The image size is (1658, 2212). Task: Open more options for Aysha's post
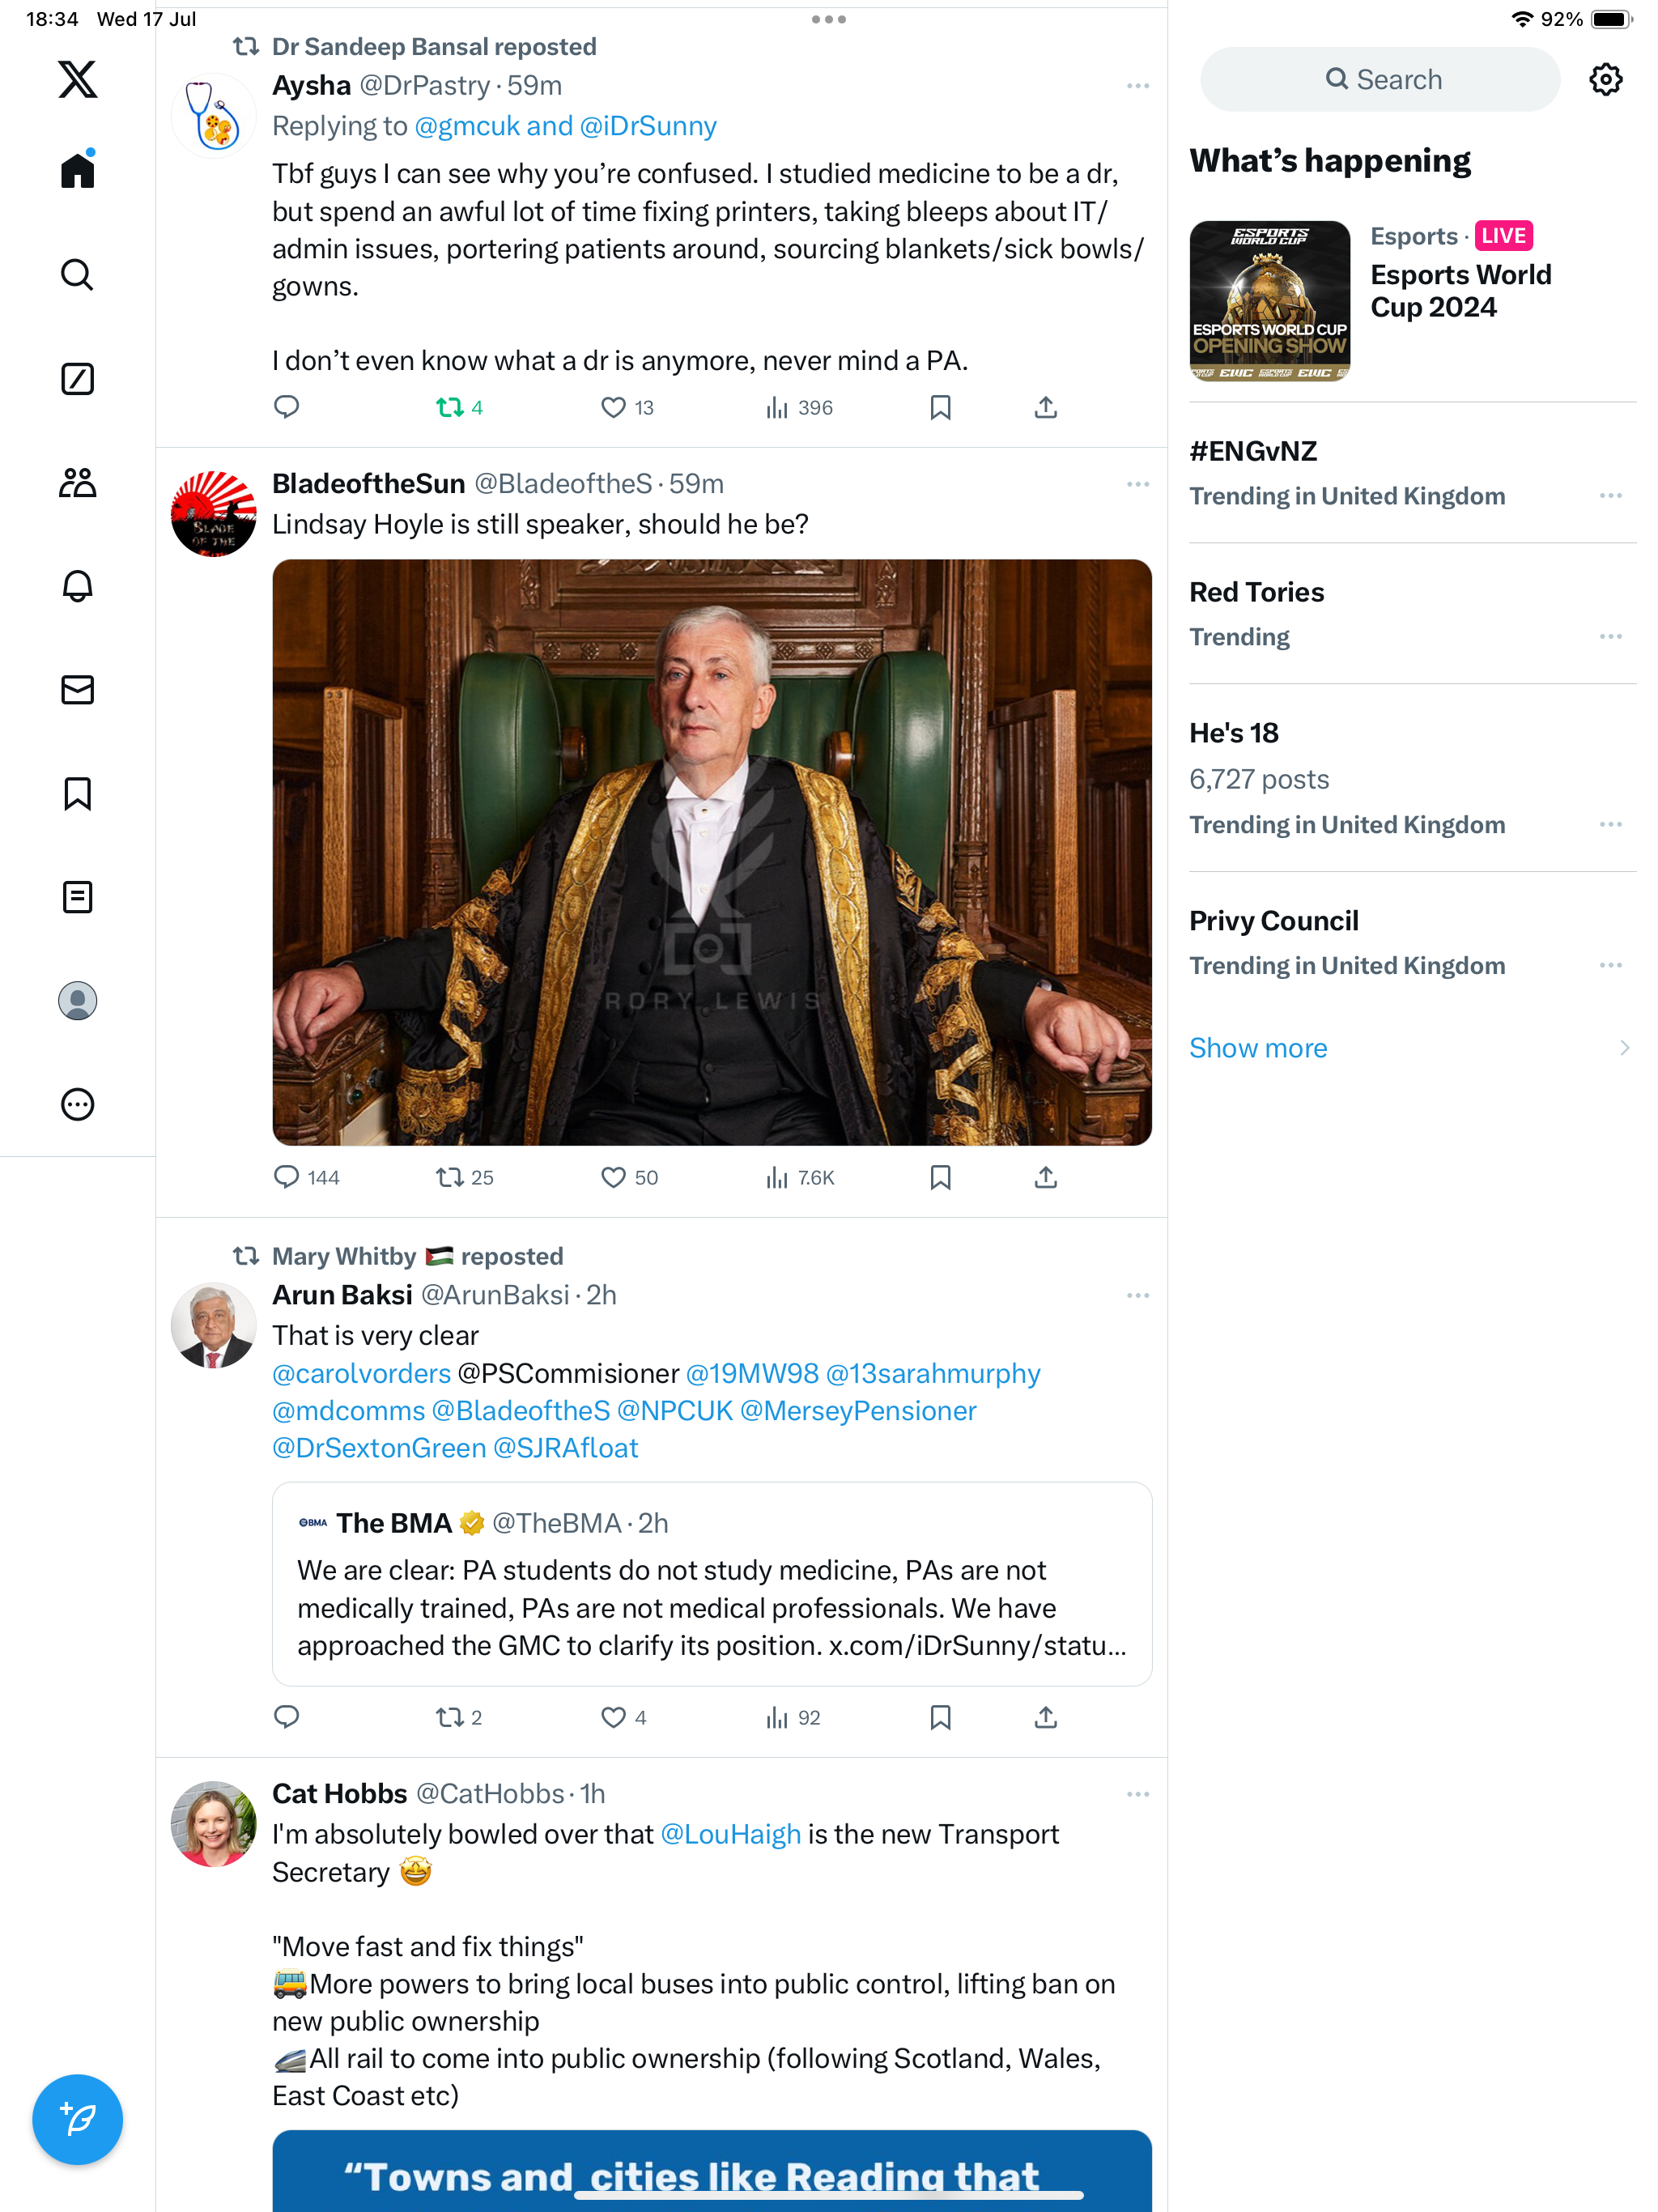[1137, 86]
